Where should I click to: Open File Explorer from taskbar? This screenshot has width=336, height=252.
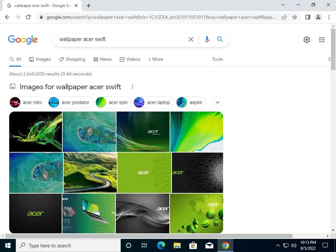click(177, 245)
